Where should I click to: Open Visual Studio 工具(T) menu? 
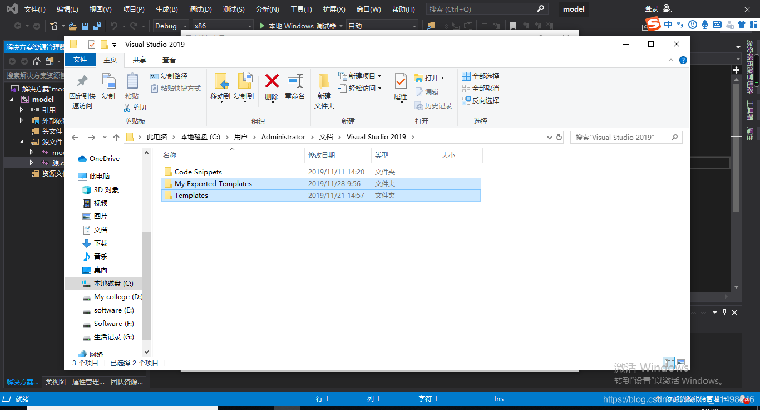[x=301, y=9]
